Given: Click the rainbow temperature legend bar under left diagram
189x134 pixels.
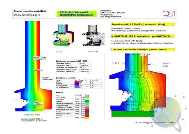Looking at the screenshot, I should (x=32, y=115).
